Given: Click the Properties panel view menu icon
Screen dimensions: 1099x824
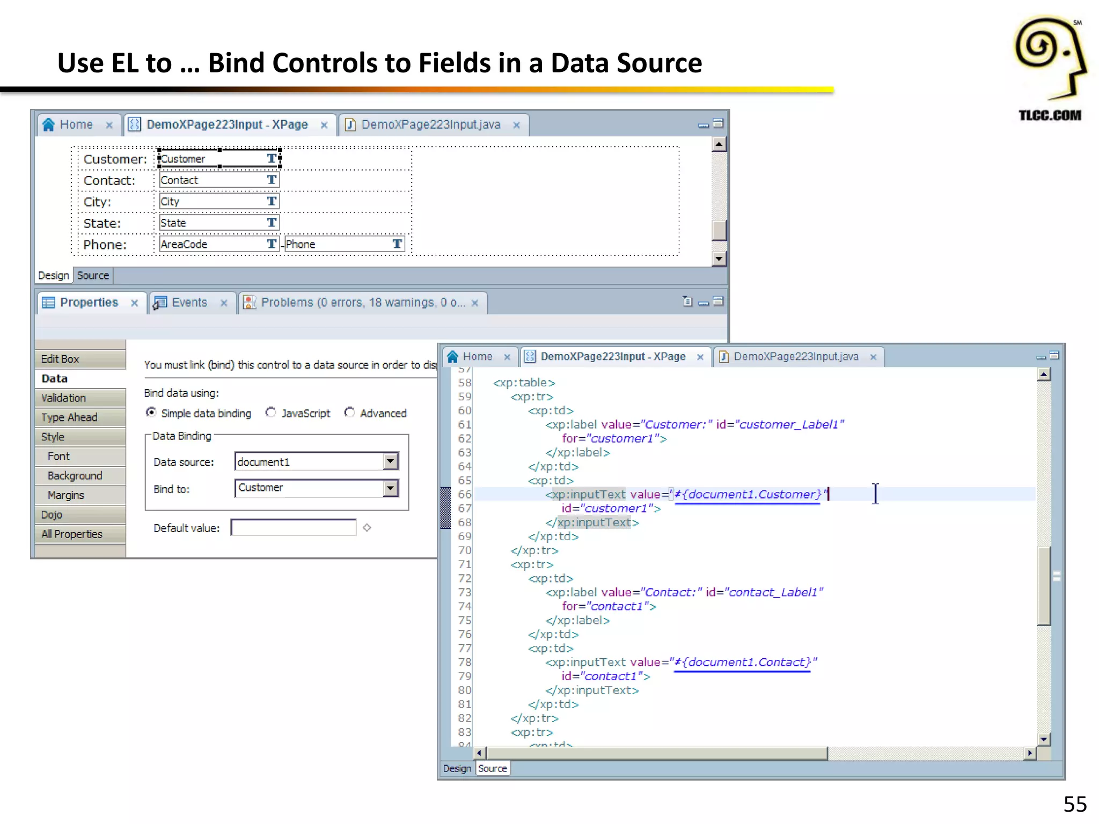Looking at the screenshot, I should coord(687,301).
